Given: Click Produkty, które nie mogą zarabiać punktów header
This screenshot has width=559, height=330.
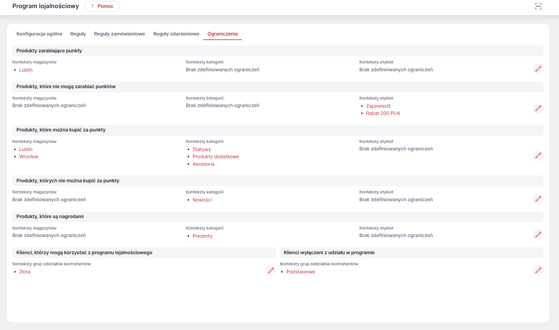Looking at the screenshot, I should [x=278, y=87].
